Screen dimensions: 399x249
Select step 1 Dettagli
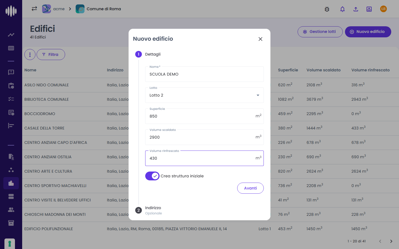coord(148,54)
